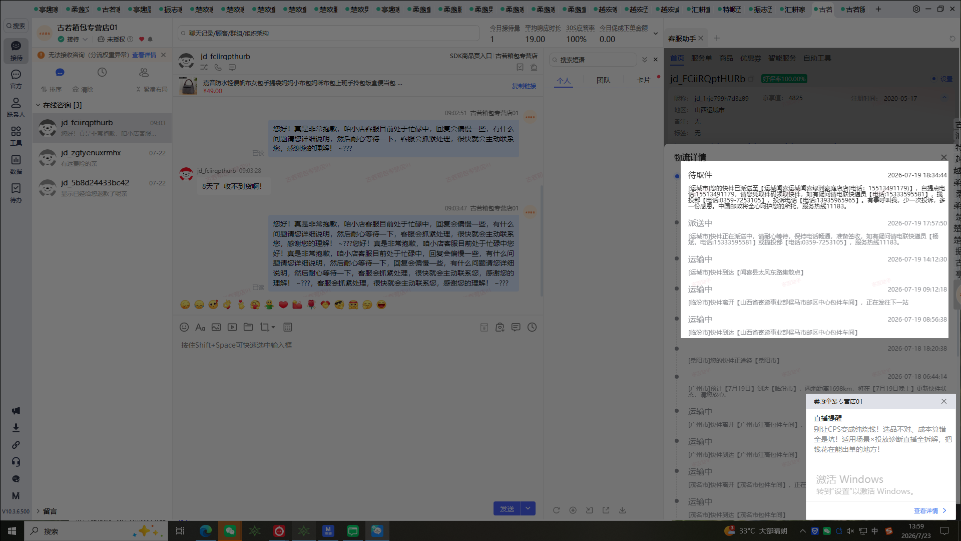The height and width of the screenshot is (541, 961).
Task: Open the dropdown arrow next to the crop tool
Action: click(x=273, y=327)
